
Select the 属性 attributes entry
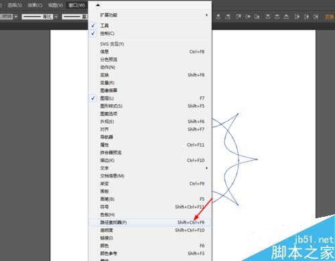tap(150, 145)
